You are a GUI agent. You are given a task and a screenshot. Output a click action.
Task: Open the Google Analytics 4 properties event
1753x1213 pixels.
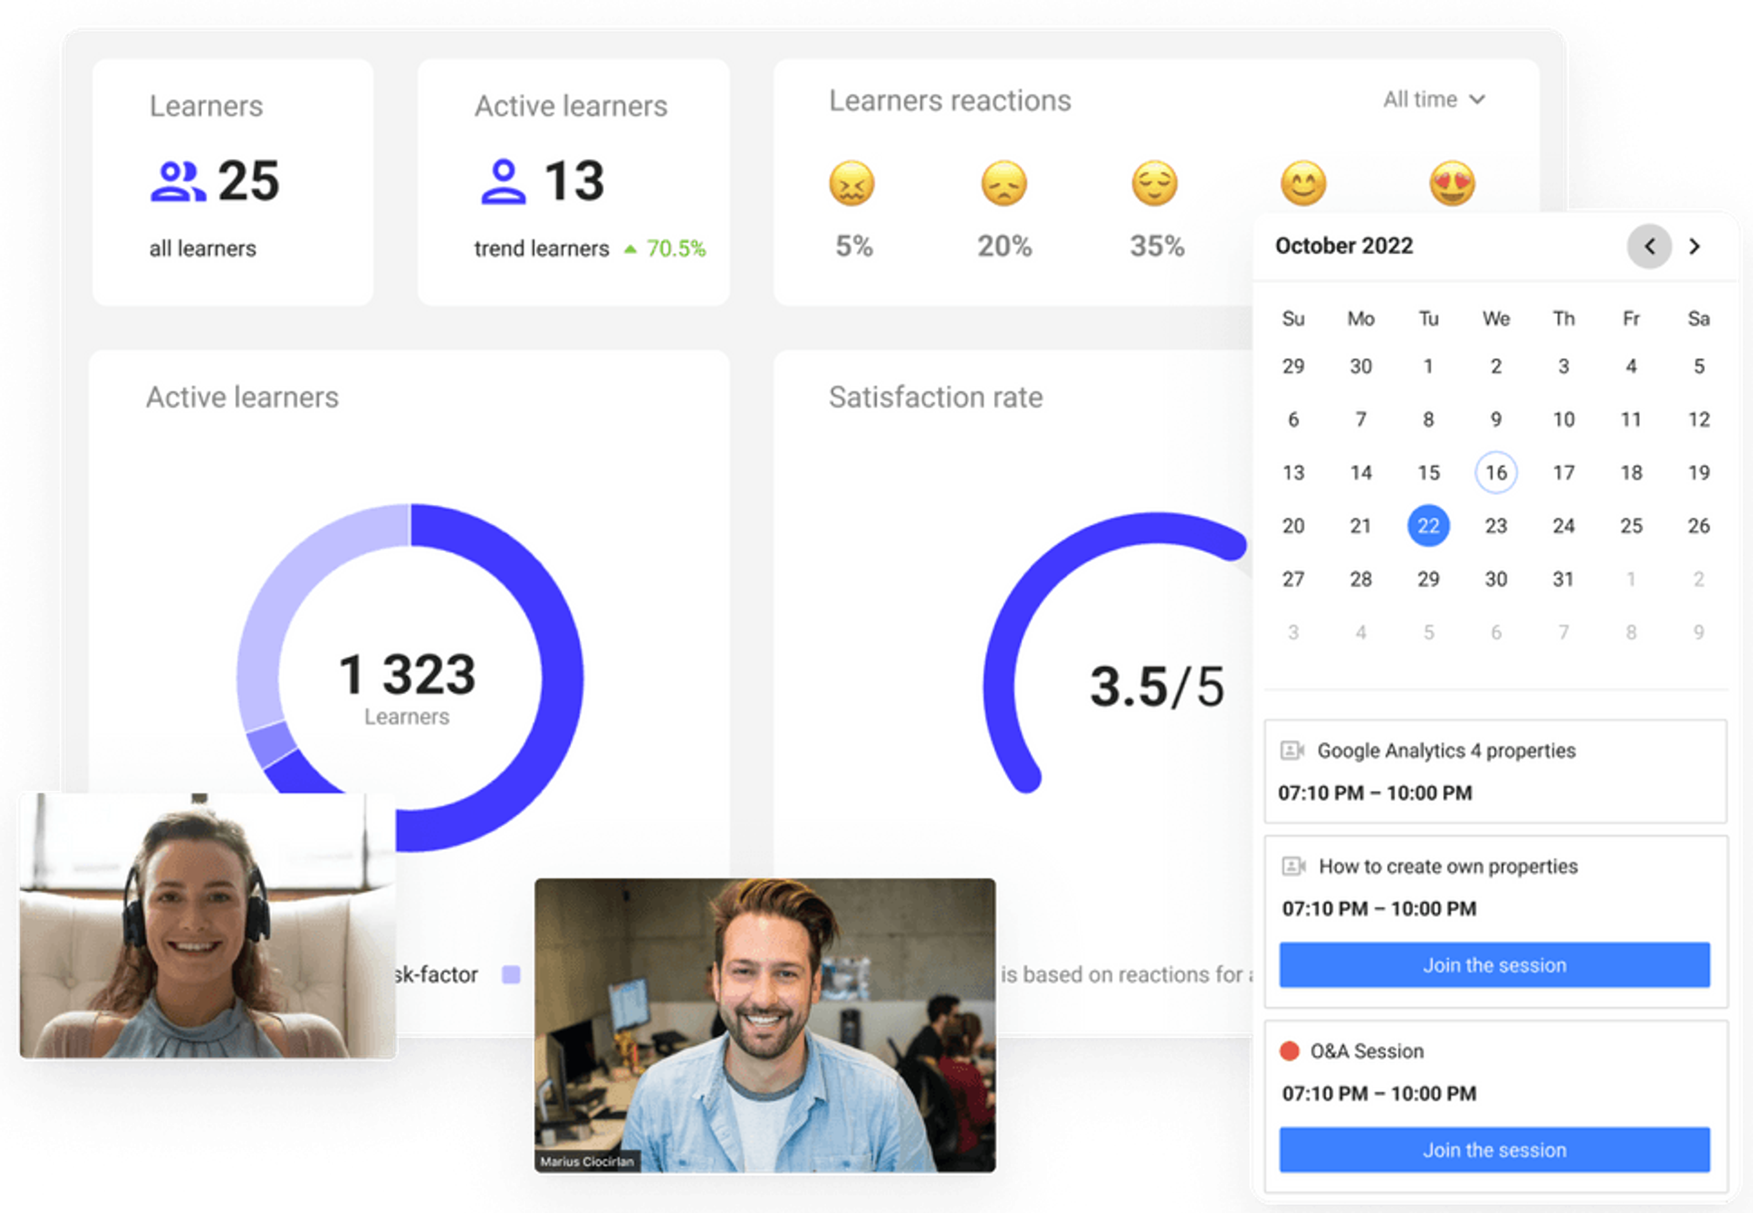coord(1495,771)
